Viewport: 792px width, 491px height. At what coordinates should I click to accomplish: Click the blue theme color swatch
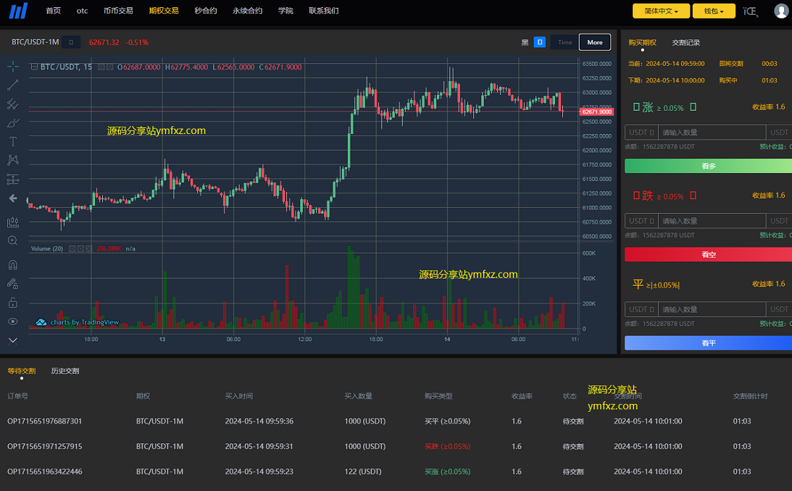[x=540, y=42]
